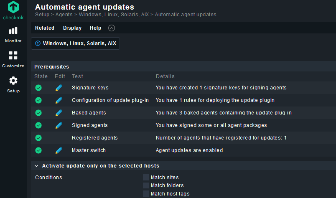Edit the Master switch setting
The height and width of the screenshot is (198, 336).
click(59, 150)
